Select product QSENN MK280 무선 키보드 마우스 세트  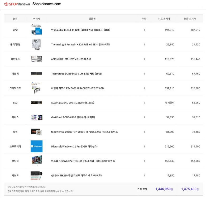click(x=76, y=176)
